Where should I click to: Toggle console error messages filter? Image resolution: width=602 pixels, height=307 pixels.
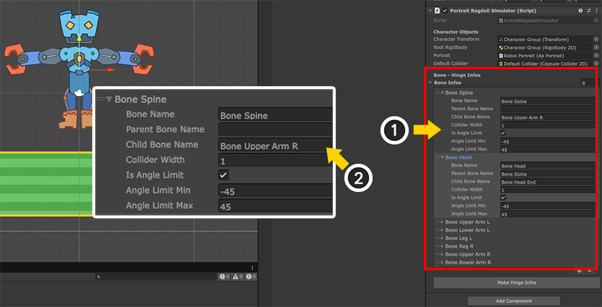click(x=251, y=277)
